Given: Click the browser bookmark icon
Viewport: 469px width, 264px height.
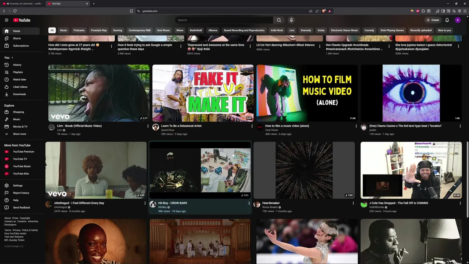Looking at the screenshot, I should point(131,11).
